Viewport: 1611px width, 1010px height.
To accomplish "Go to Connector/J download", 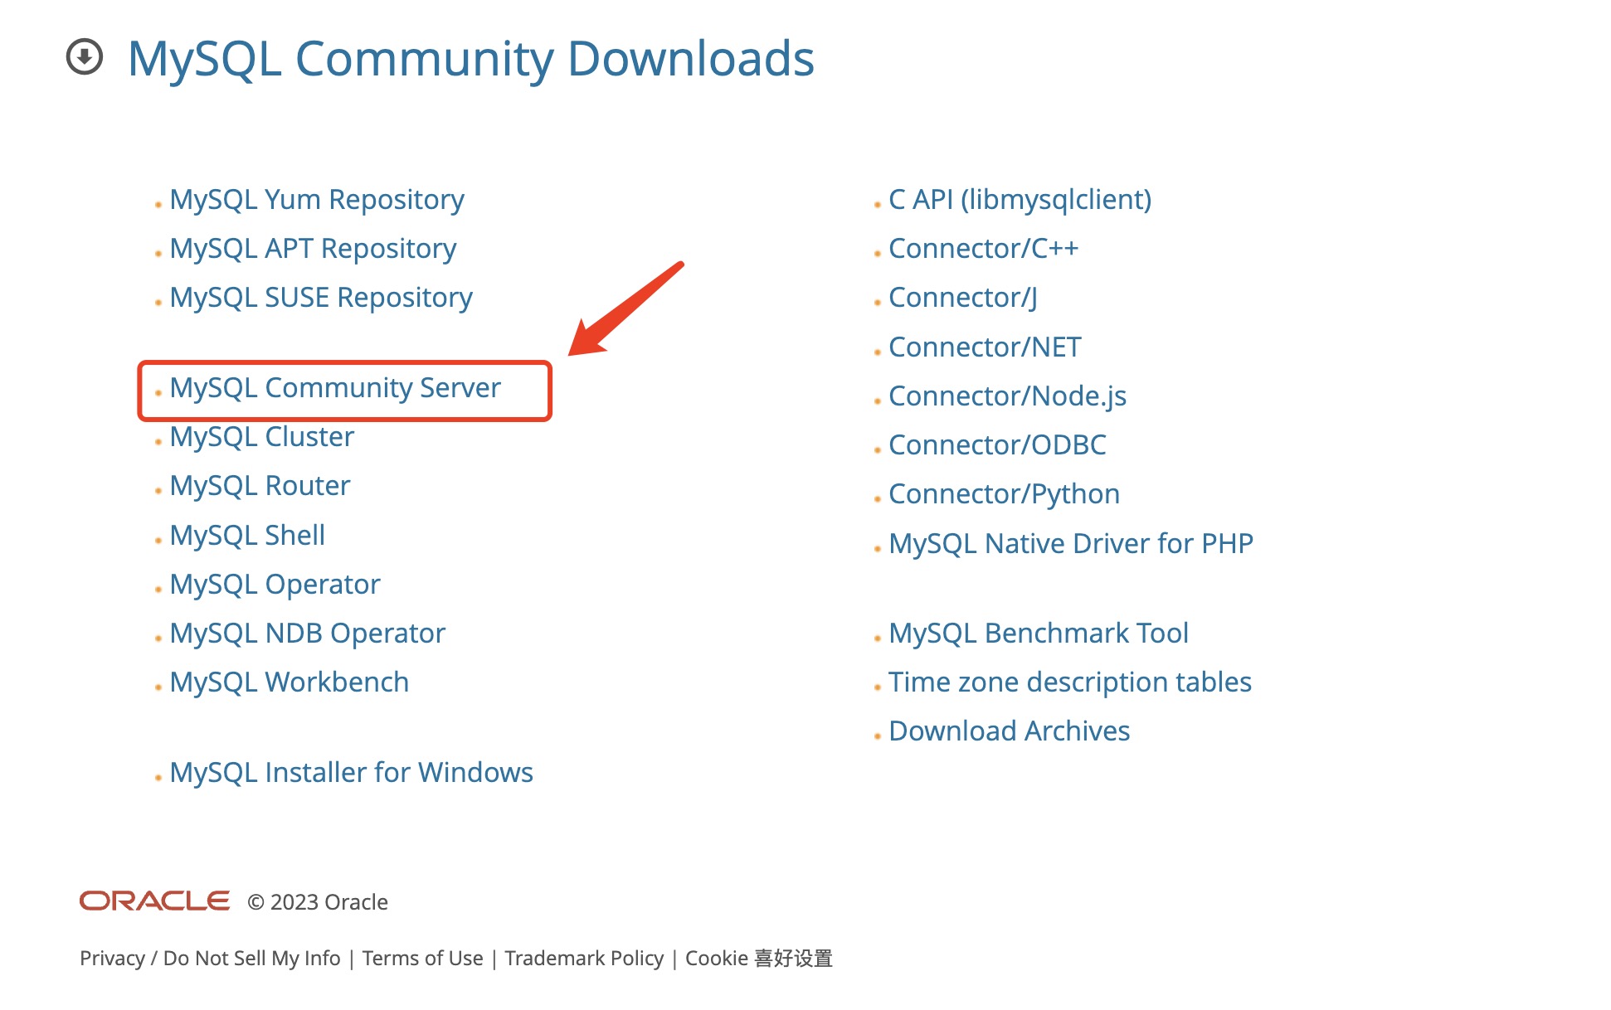I will tap(962, 298).
